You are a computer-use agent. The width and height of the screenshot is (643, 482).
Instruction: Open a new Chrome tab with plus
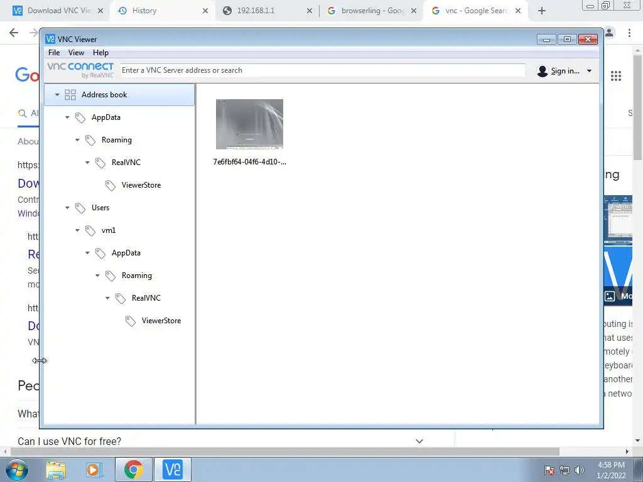pyautogui.click(x=542, y=11)
